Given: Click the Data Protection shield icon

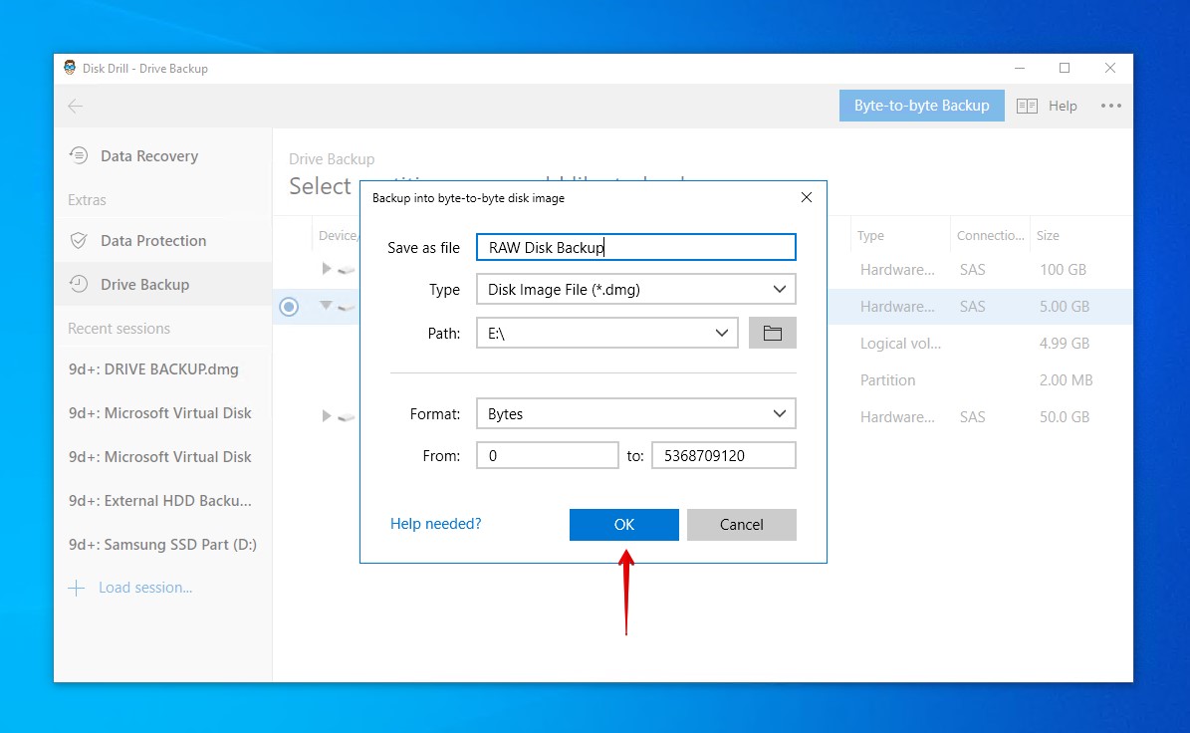Looking at the screenshot, I should point(78,241).
